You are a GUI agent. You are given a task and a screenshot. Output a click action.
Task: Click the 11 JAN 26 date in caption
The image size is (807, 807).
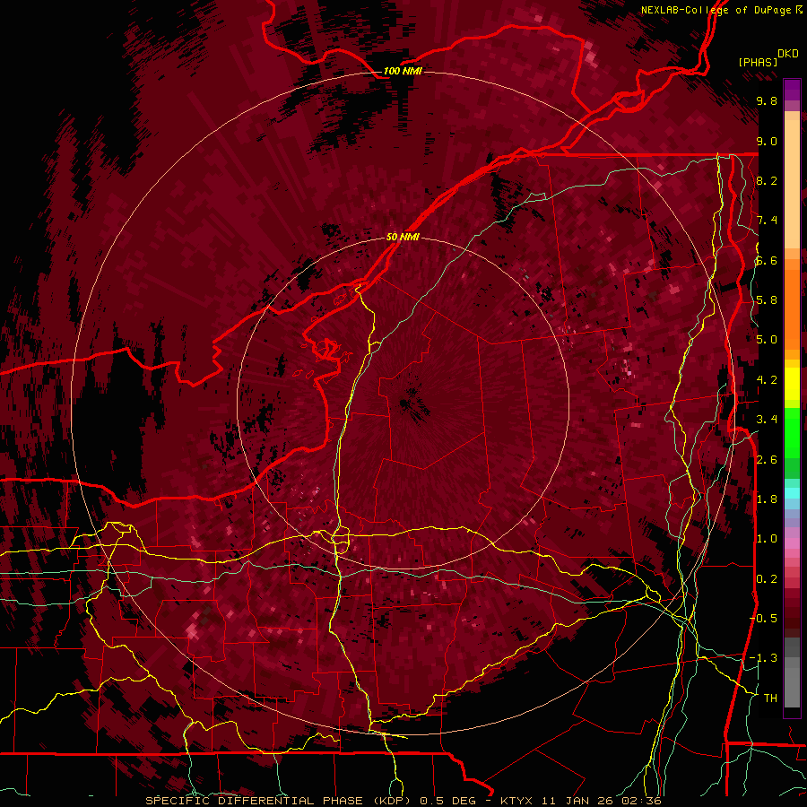point(578,801)
